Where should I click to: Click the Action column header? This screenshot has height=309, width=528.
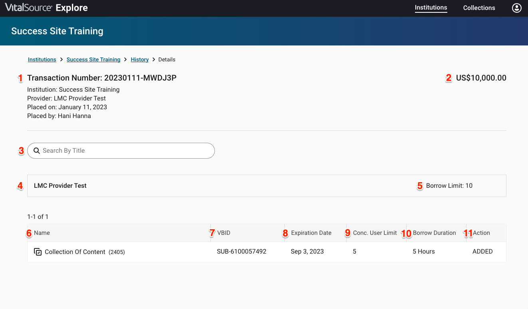click(x=481, y=233)
